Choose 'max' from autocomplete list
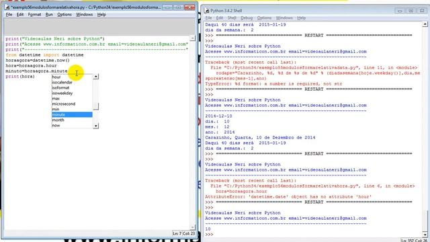 pos(72,99)
